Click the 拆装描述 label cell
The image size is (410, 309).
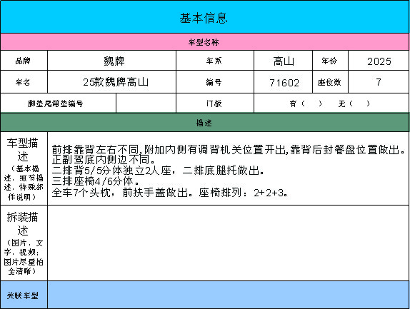(24, 243)
